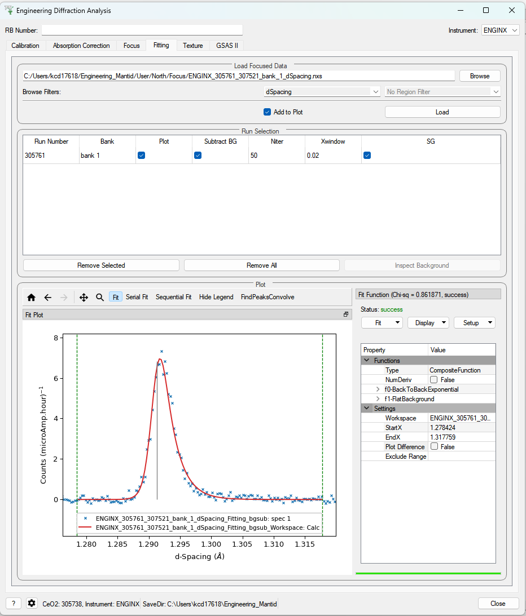Activate the Zoom magnifier tool

click(100, 297)
